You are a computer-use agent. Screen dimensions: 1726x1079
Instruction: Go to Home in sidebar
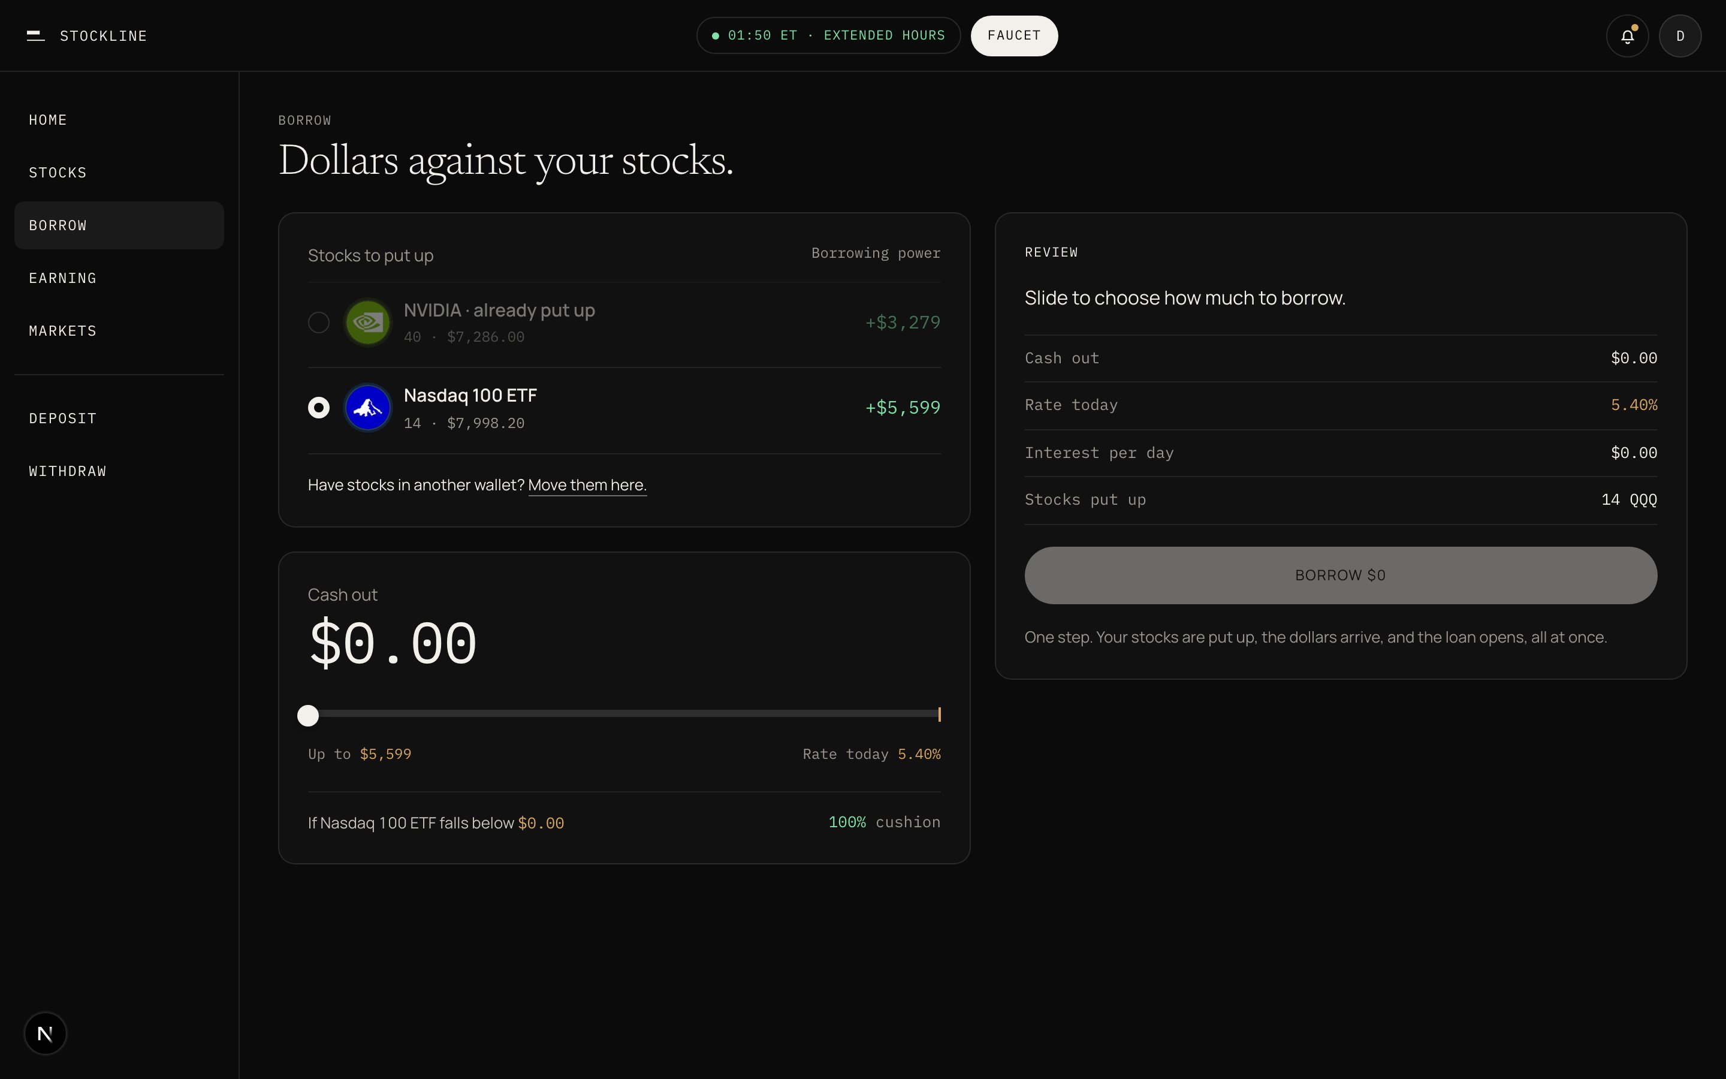tap(119, 120)
